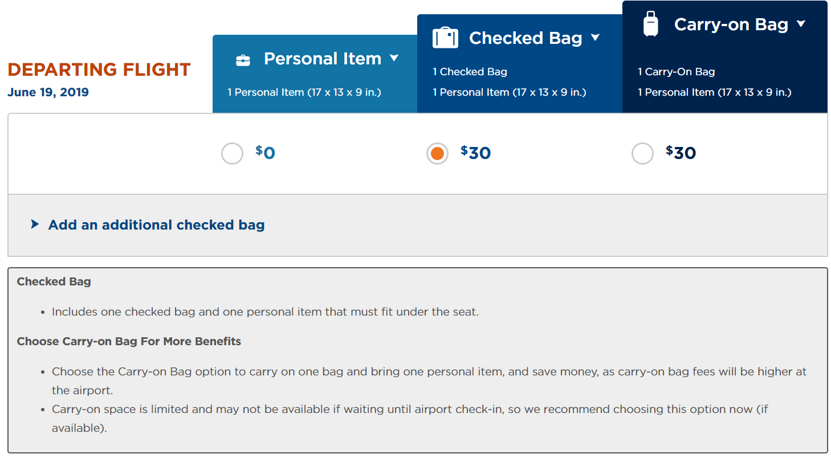Click the roller luggage icon for Carry-on Bag
831x458 pixels.
tap(650, 24)
